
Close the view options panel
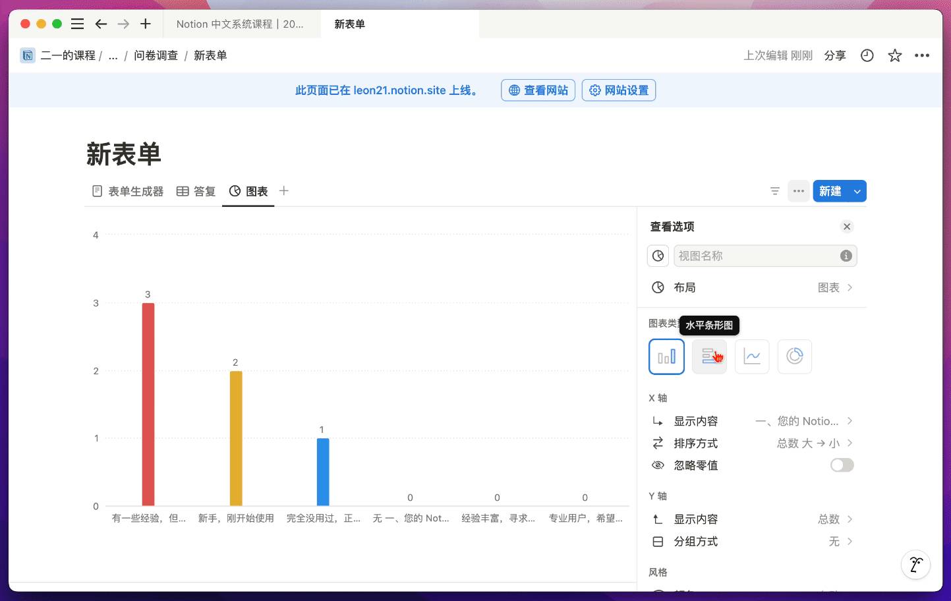(847, 227)
